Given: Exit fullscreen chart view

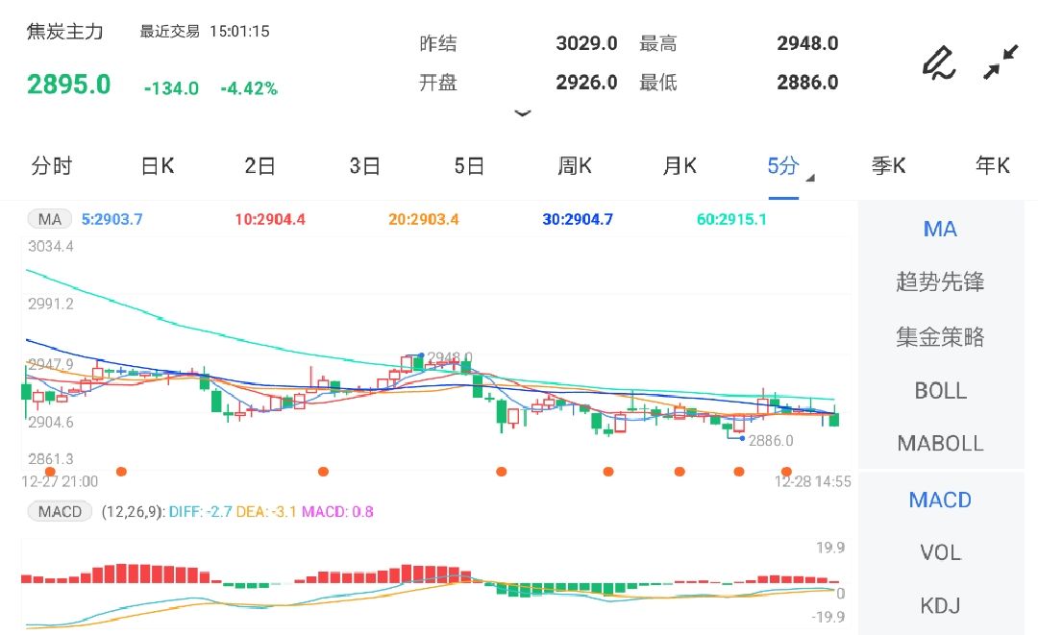Looking at the screenshot, I should pos(1000,60).
